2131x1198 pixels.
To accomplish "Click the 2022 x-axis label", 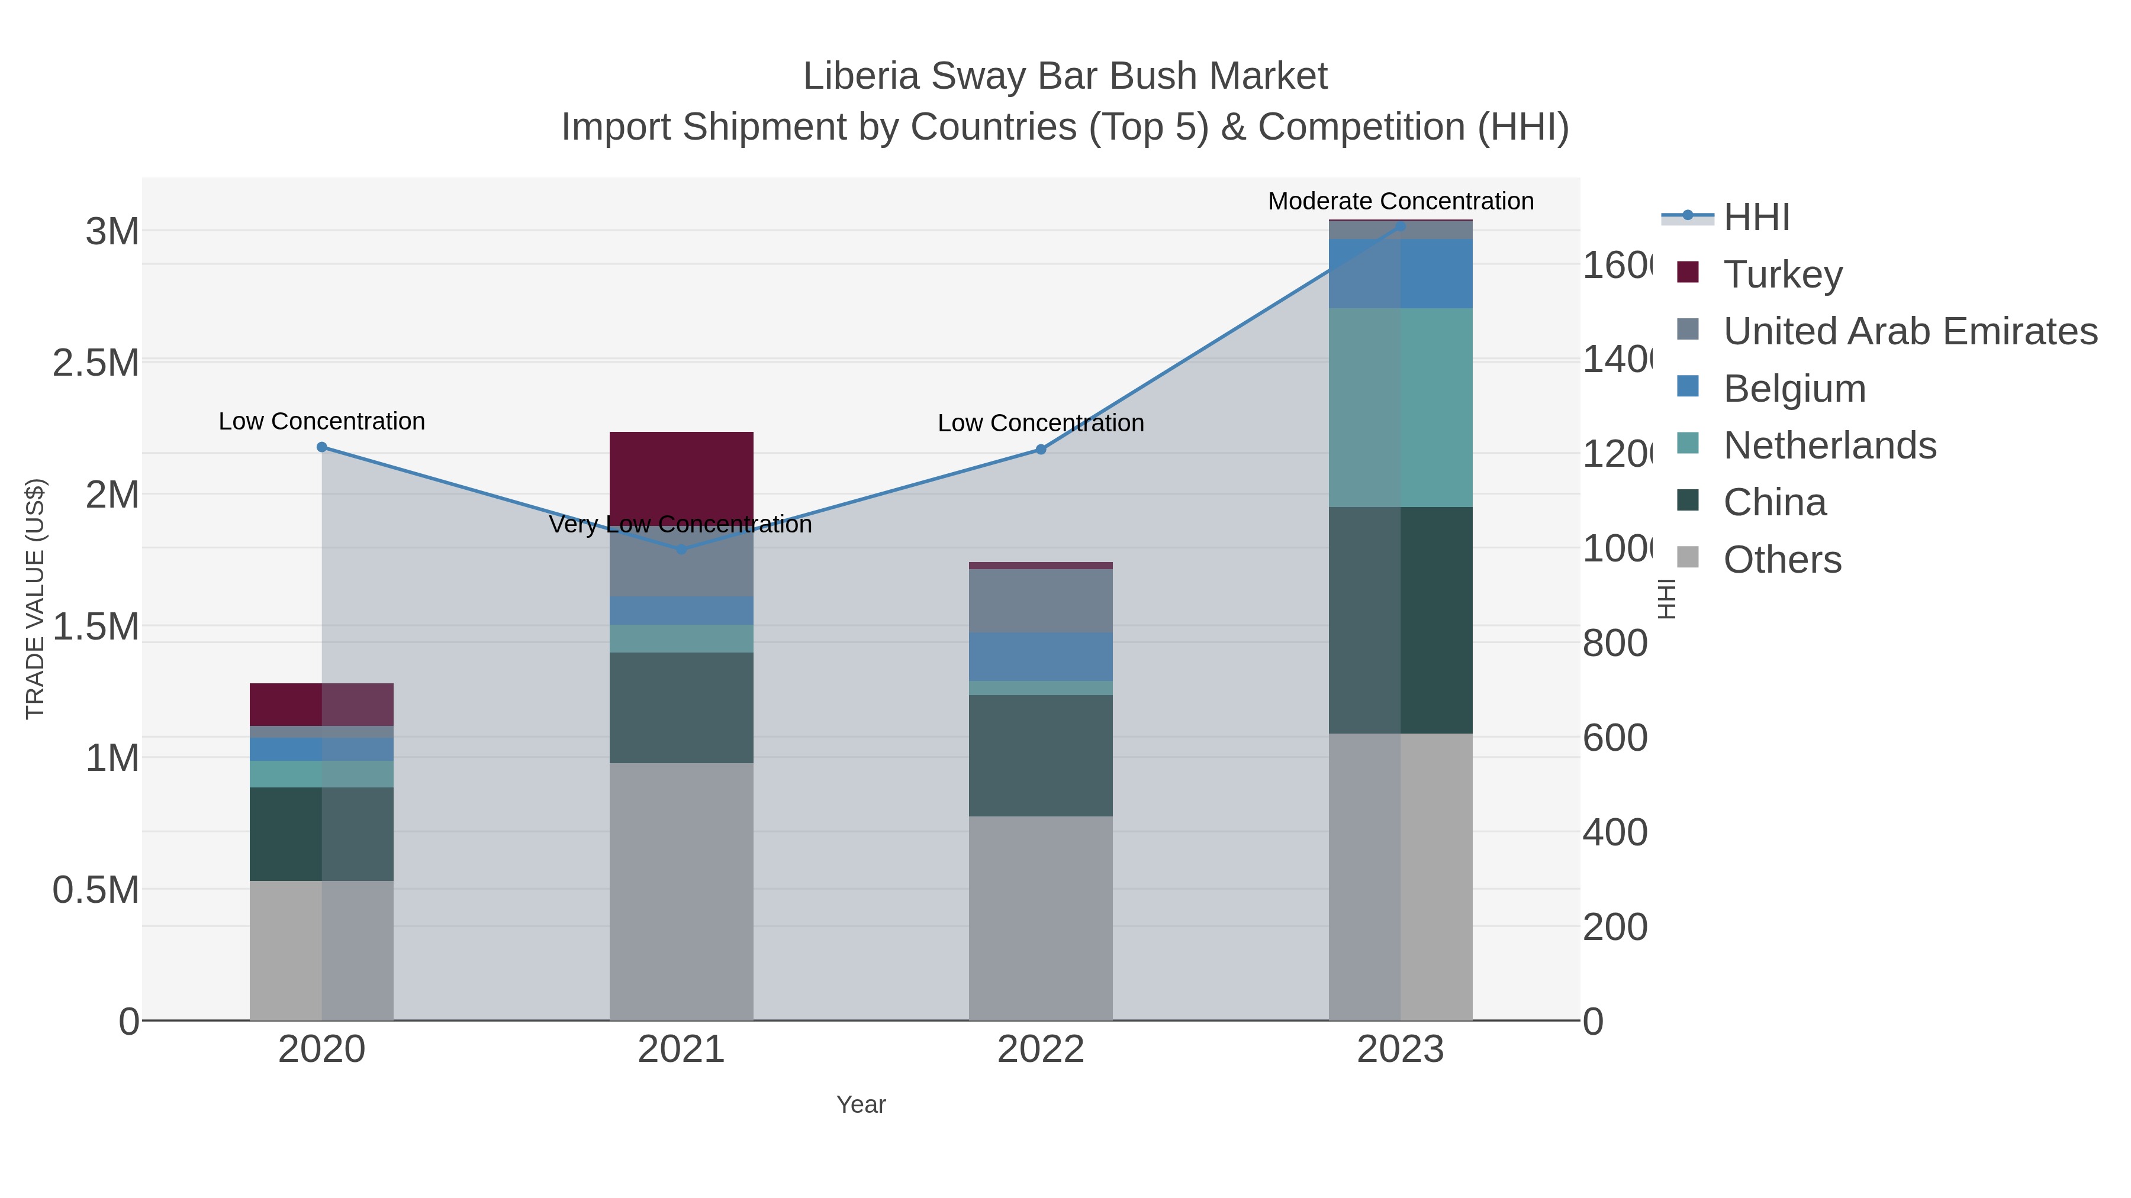I will point(1041,1050).
